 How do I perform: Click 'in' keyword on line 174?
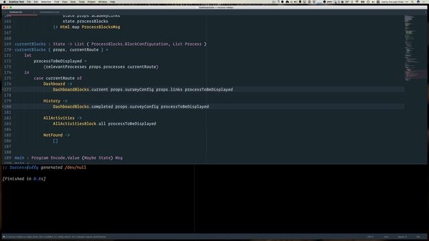point(27,72)
